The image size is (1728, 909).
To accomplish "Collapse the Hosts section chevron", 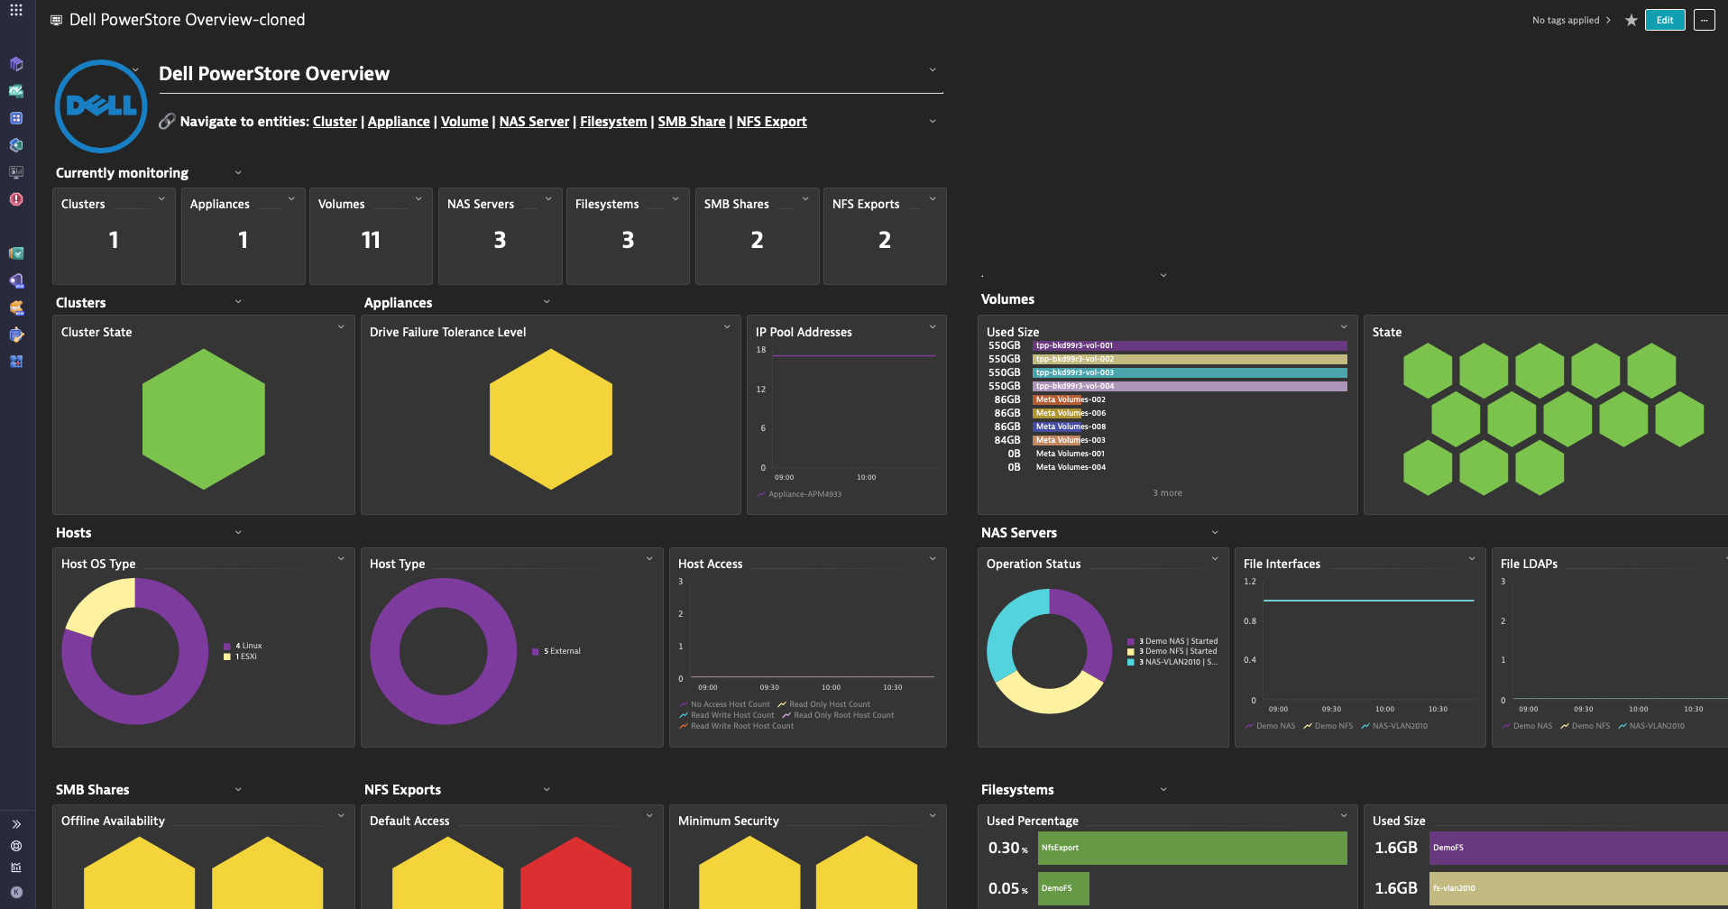I will [238, 532].
